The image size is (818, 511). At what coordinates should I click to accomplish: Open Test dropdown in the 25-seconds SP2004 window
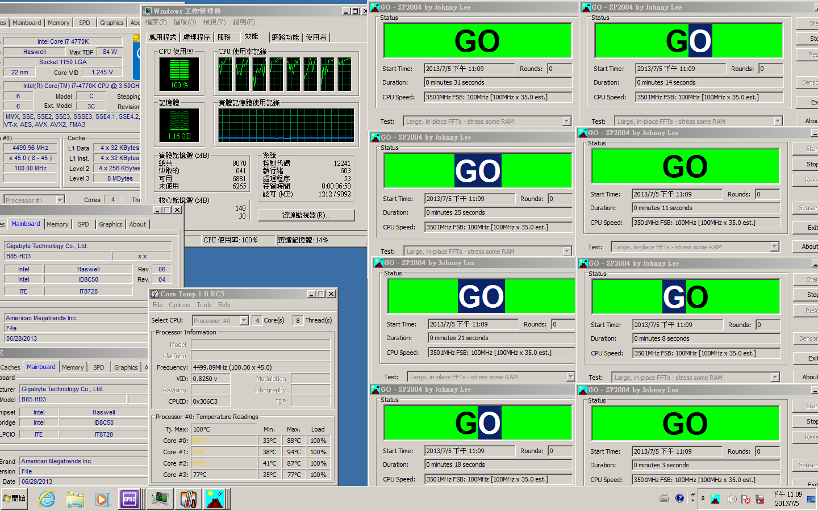[567, 251]
